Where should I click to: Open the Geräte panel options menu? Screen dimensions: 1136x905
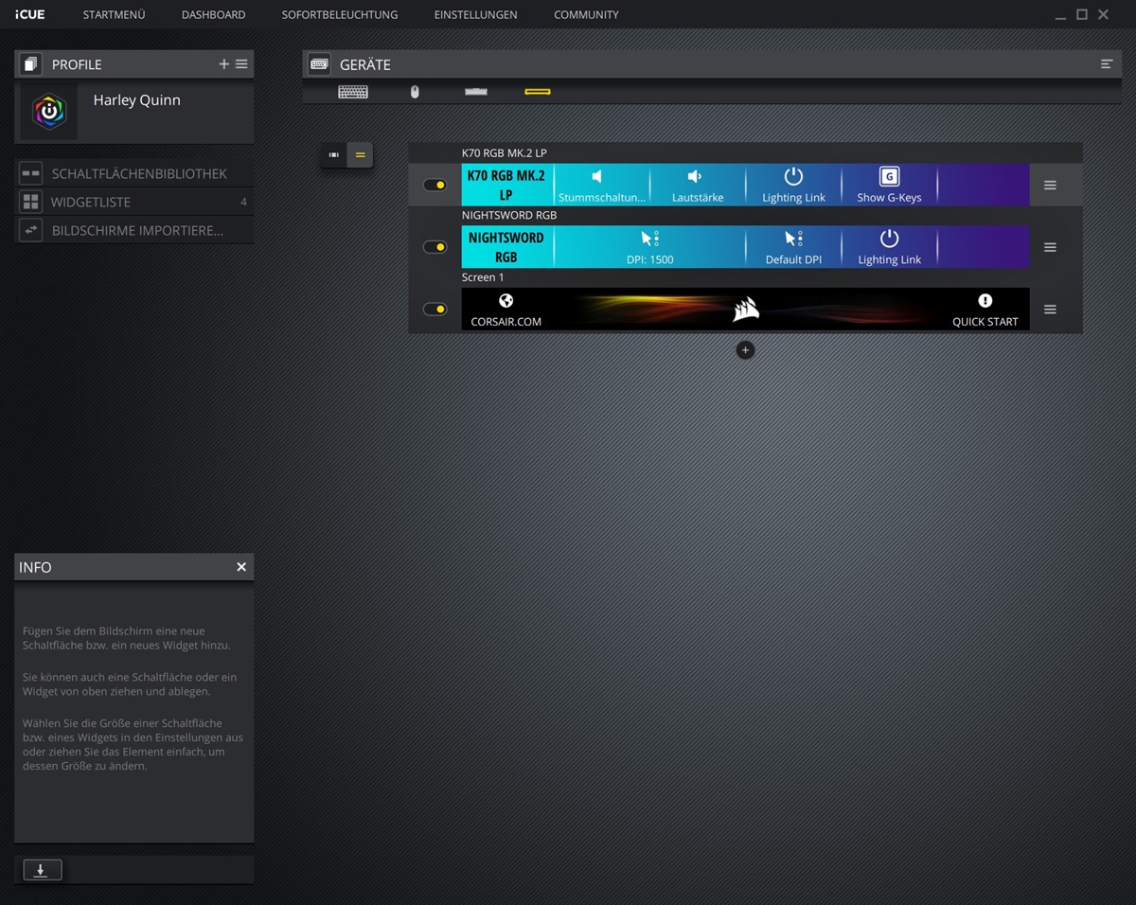pos(1107,64)
